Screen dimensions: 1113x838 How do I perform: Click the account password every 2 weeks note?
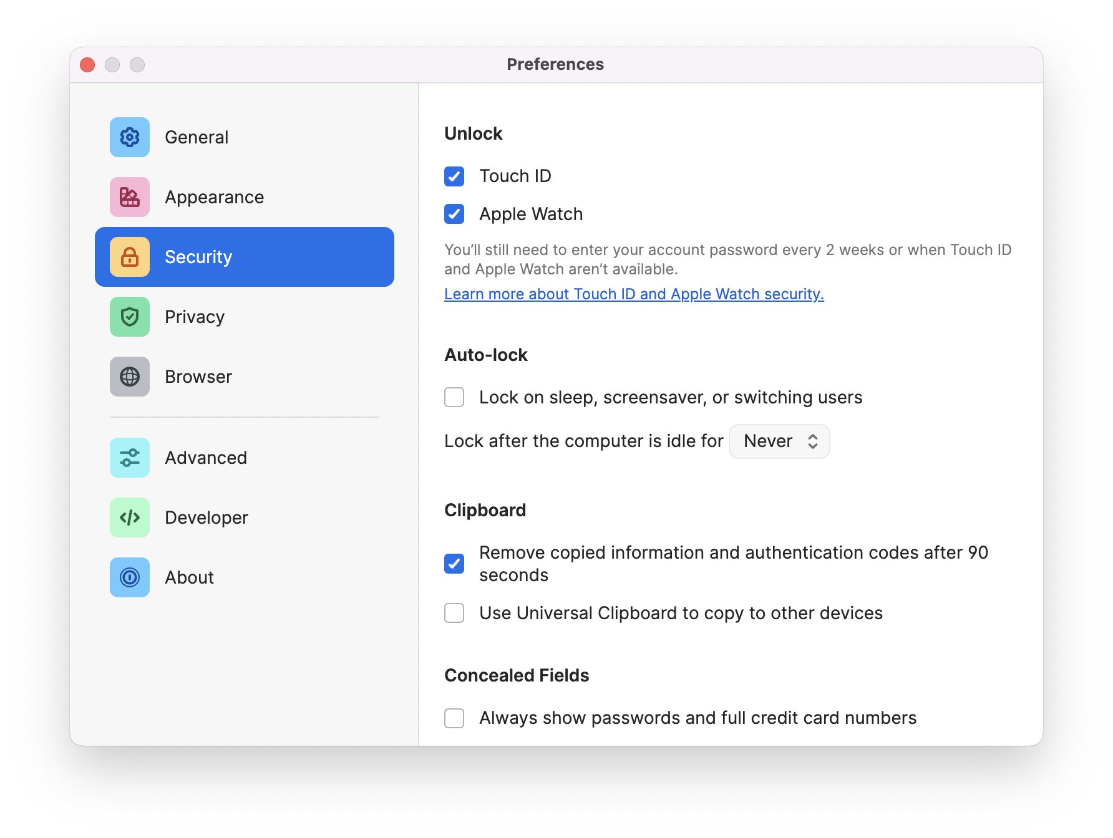pyautogui.click(x=727, y=259)
